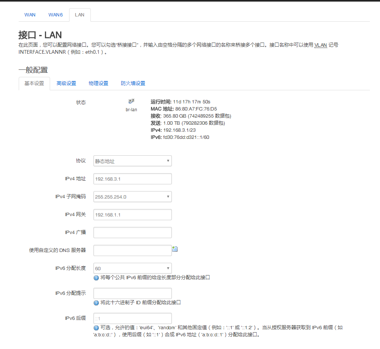Click the IPv4 地址 input field

[133, 179]
